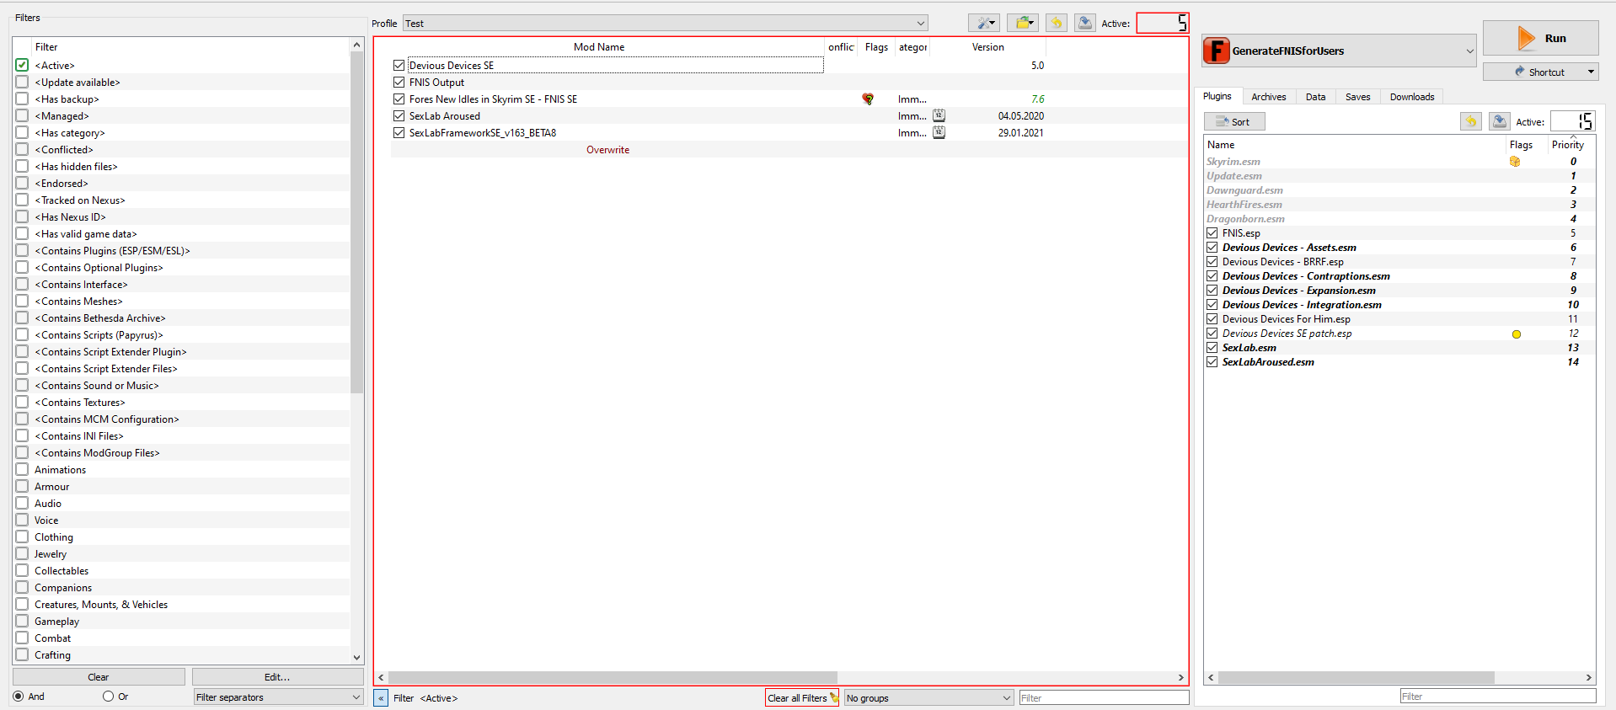Uncheck the <Active> filter
The image size is (1616, 710).
(x=22, y=65)
